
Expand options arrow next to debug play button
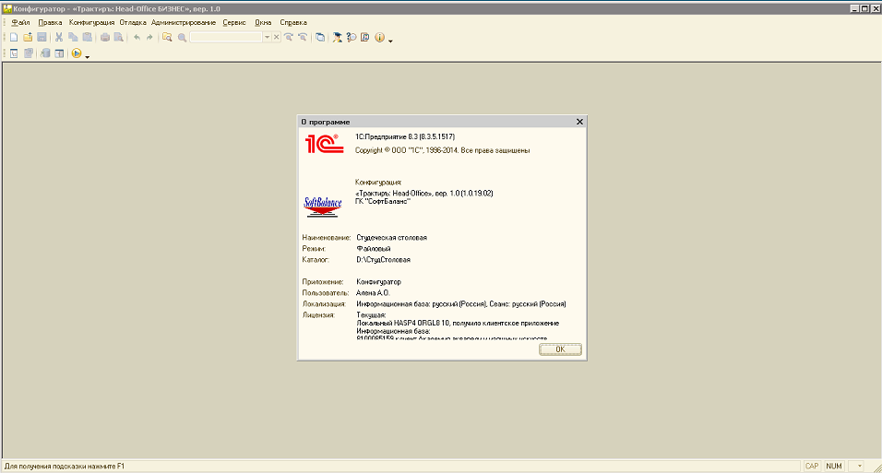pos(88,56)
